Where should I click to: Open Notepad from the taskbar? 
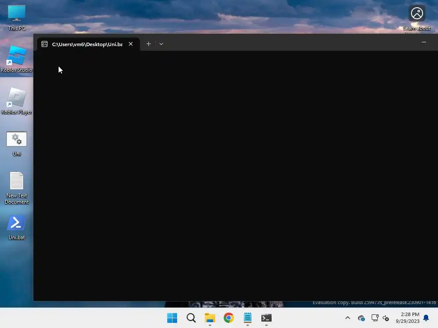[x=248, y=318]
